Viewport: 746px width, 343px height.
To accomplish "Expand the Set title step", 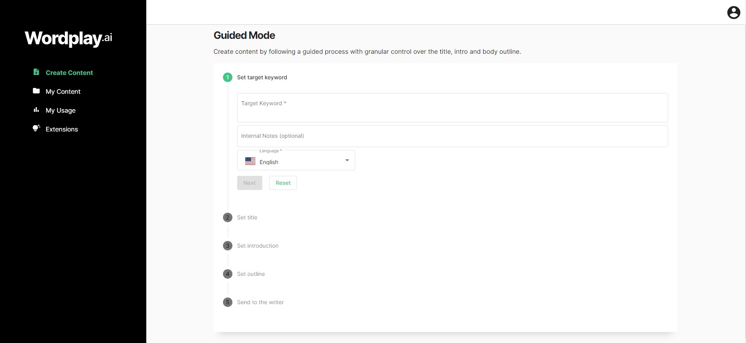I will coord(247,217).
